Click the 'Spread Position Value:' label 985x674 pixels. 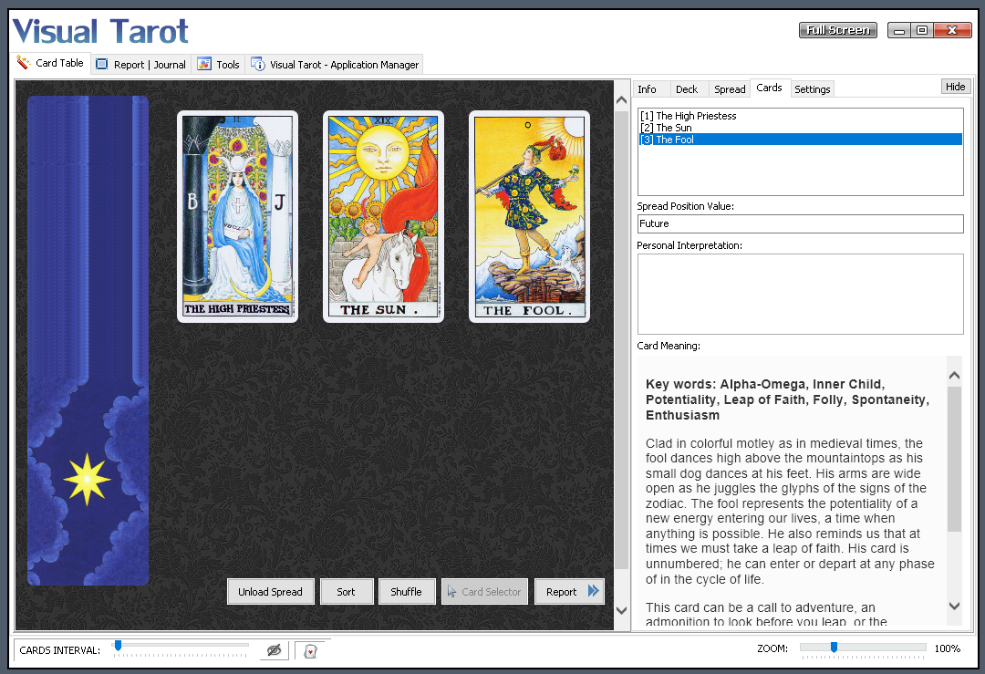click(685, 206)
